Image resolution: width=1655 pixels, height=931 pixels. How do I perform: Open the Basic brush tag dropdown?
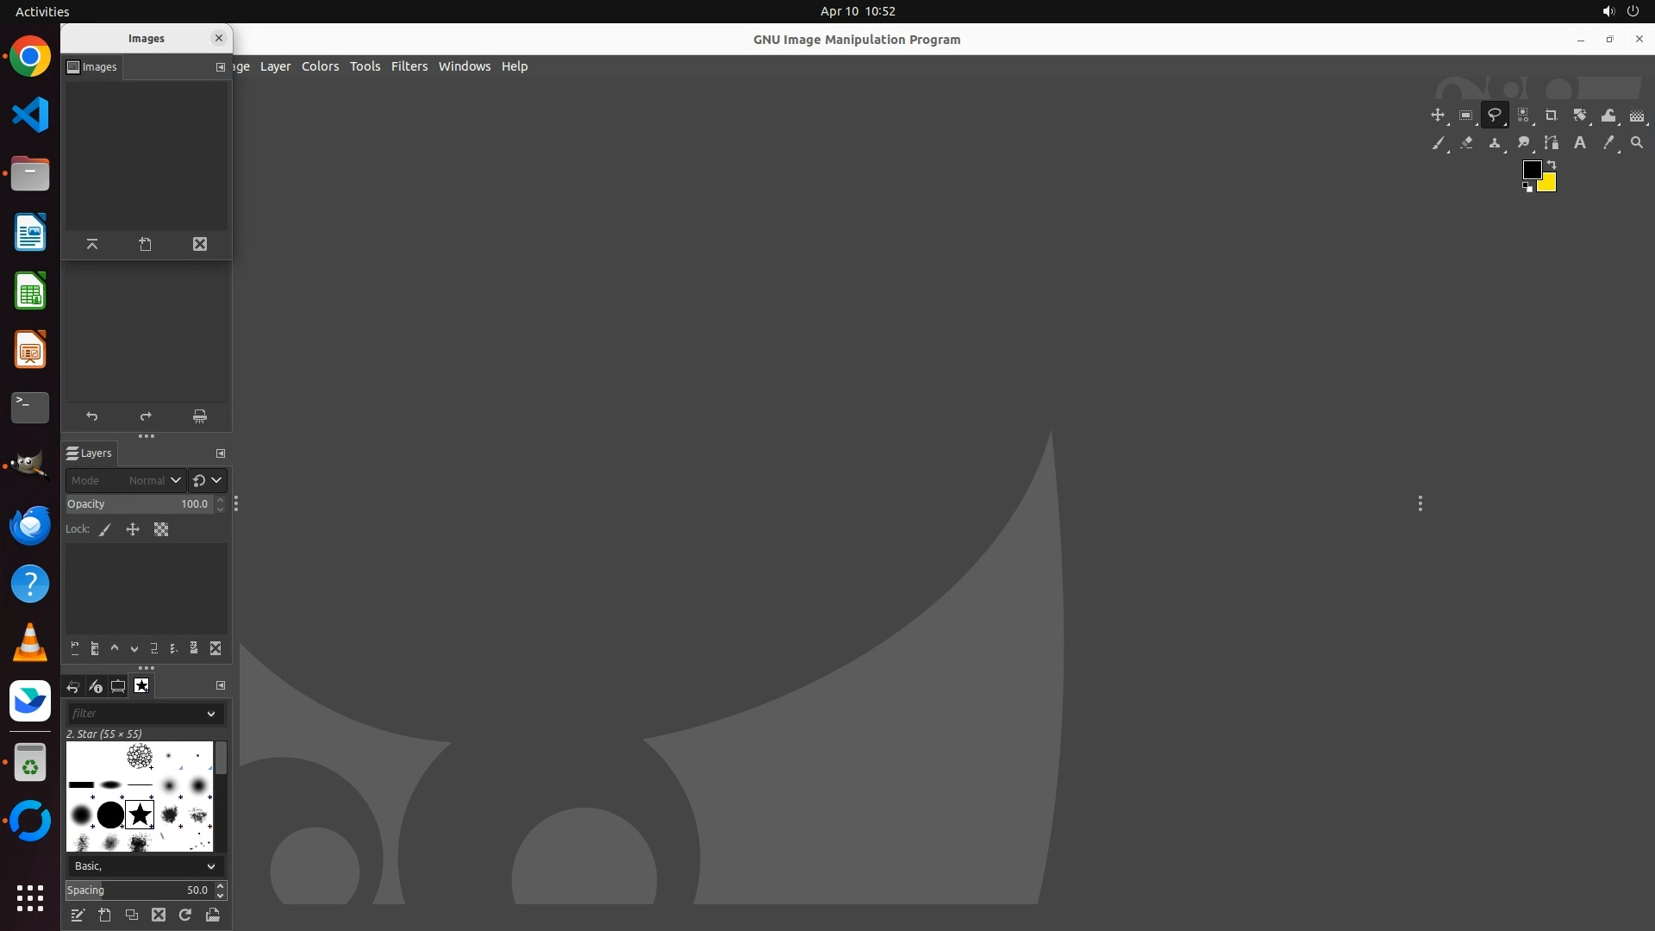(x=211, y=866)
